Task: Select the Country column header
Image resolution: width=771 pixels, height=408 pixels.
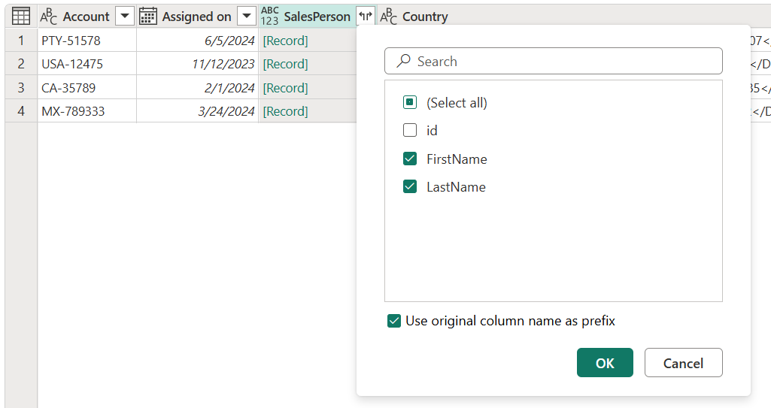Action: pos(425,17)
